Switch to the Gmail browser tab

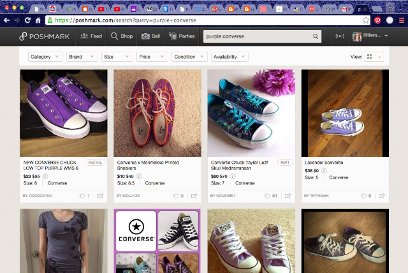pyautogui.click(x=346, y=10)
